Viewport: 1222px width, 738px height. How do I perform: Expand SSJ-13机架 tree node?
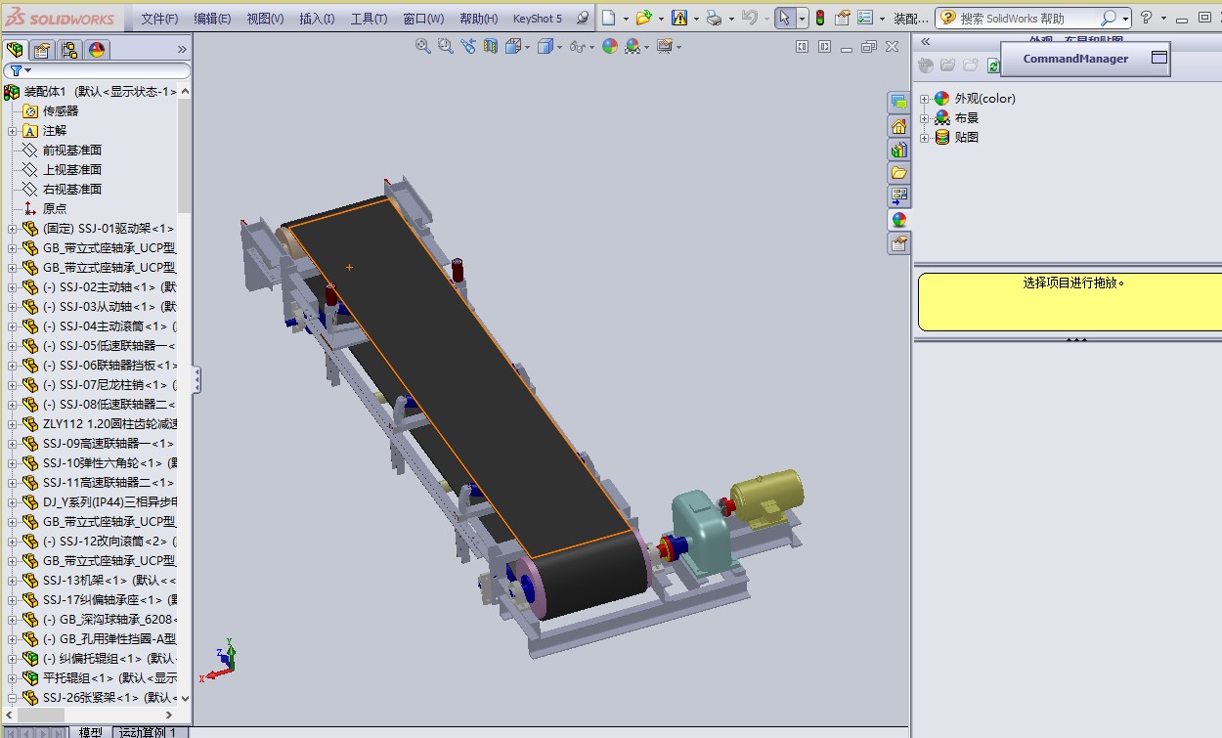[13, 580]
